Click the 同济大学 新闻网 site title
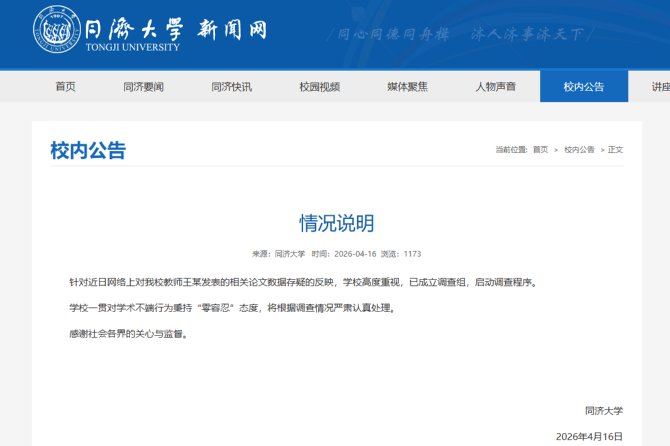Viewport: 670px width, 446px height. (x=175, y=28)
